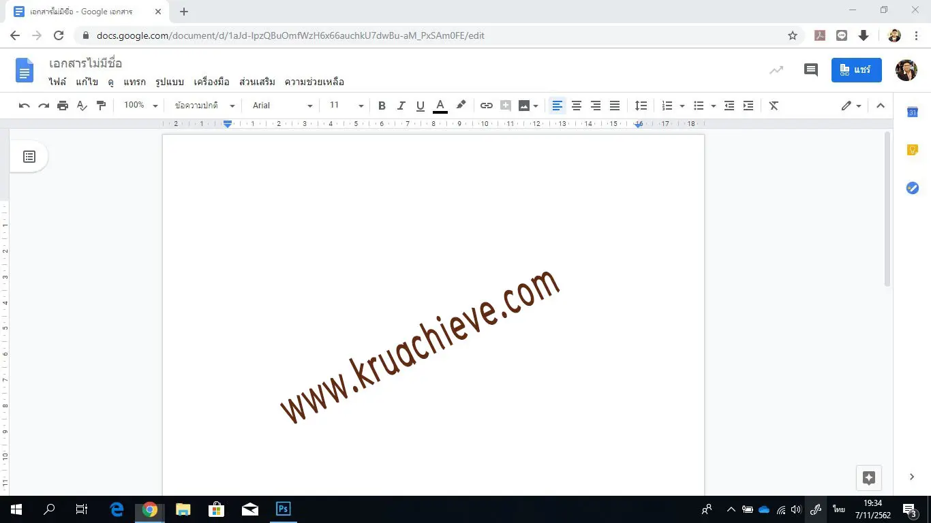Expand image insert options arrow

coord(536,106)
